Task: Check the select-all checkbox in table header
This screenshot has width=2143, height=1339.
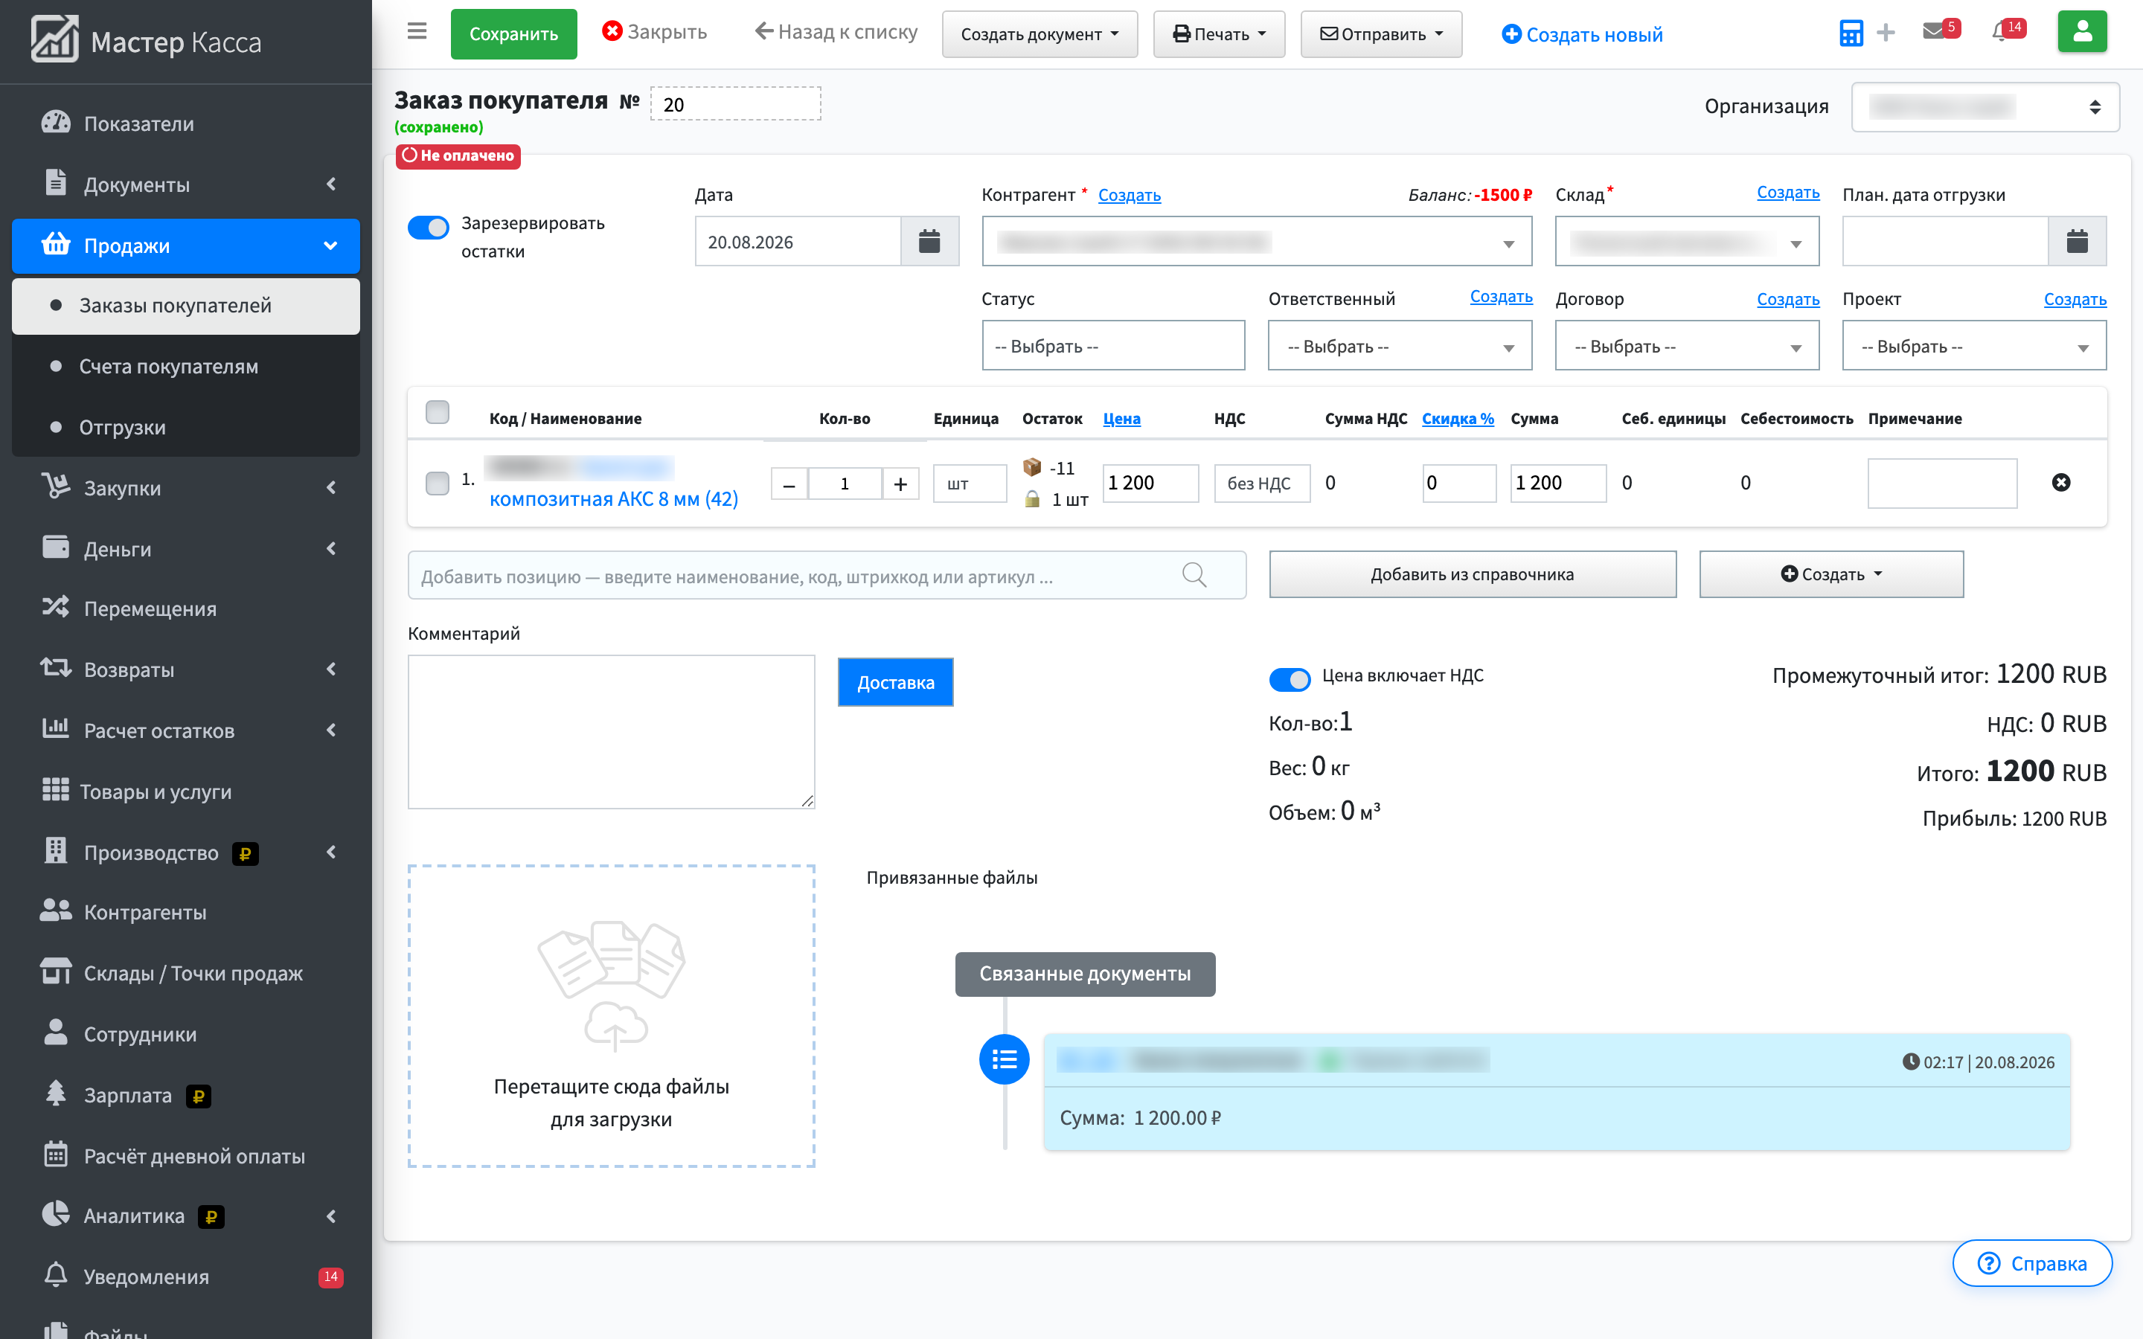Action: pyautogui.click(x=438, y=412)
